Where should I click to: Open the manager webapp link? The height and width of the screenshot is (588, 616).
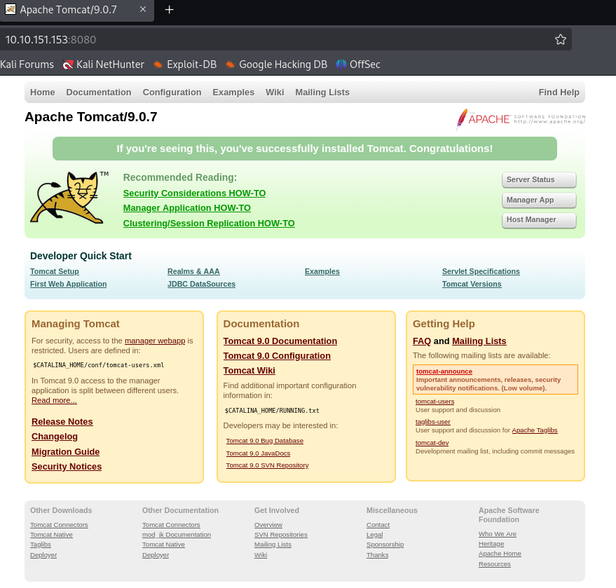155,341
